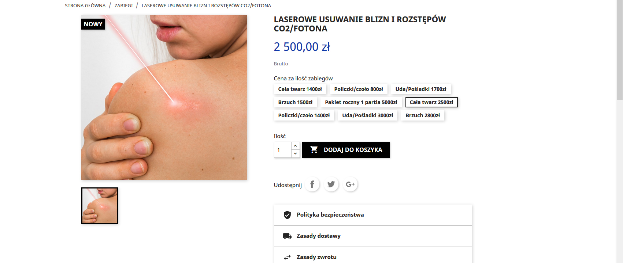623x263 pixels.
Task: Select Pakiet roczny 1 partia 5000zł
Action: [x=361, y=102]
